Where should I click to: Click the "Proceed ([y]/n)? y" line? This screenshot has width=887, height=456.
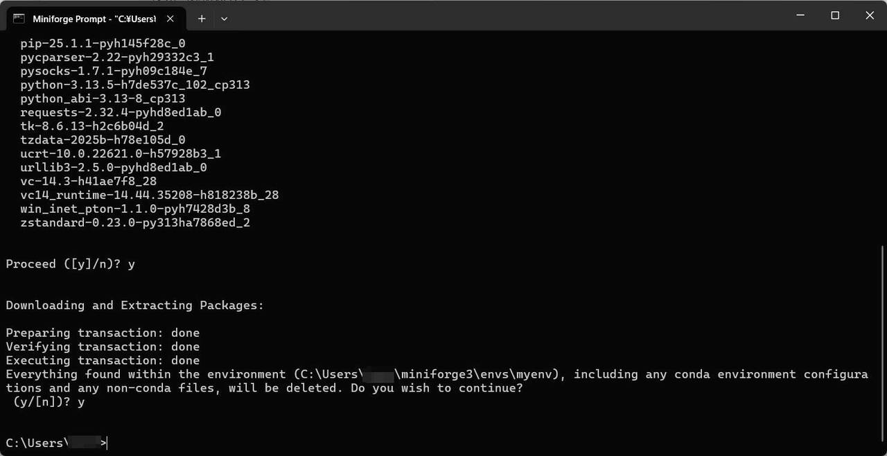coord(70,264)
